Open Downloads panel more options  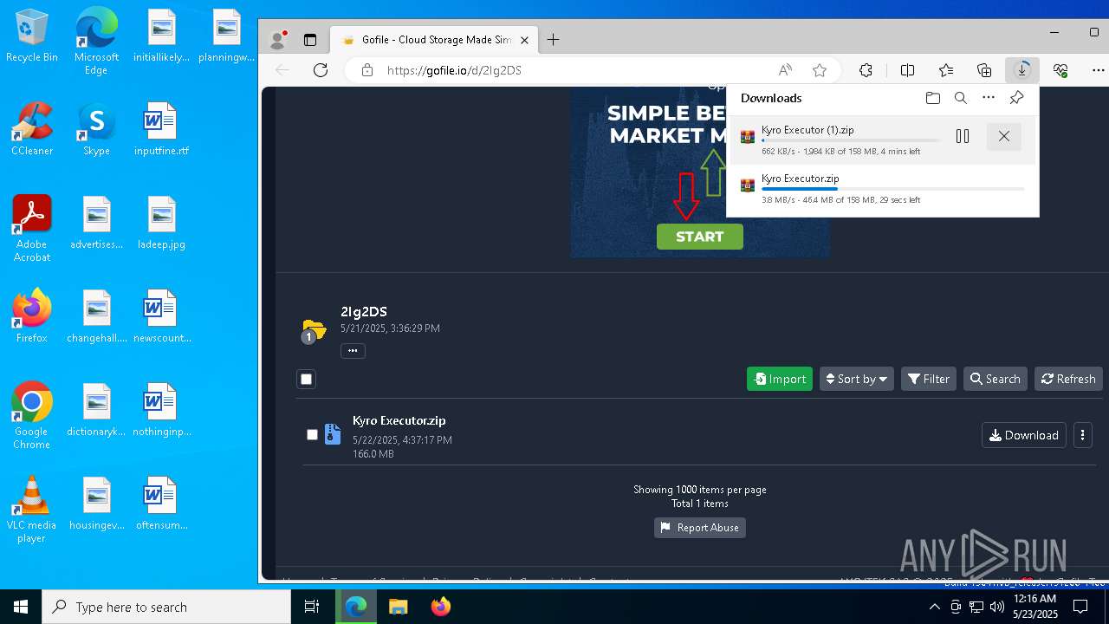[x=989, y=98]
